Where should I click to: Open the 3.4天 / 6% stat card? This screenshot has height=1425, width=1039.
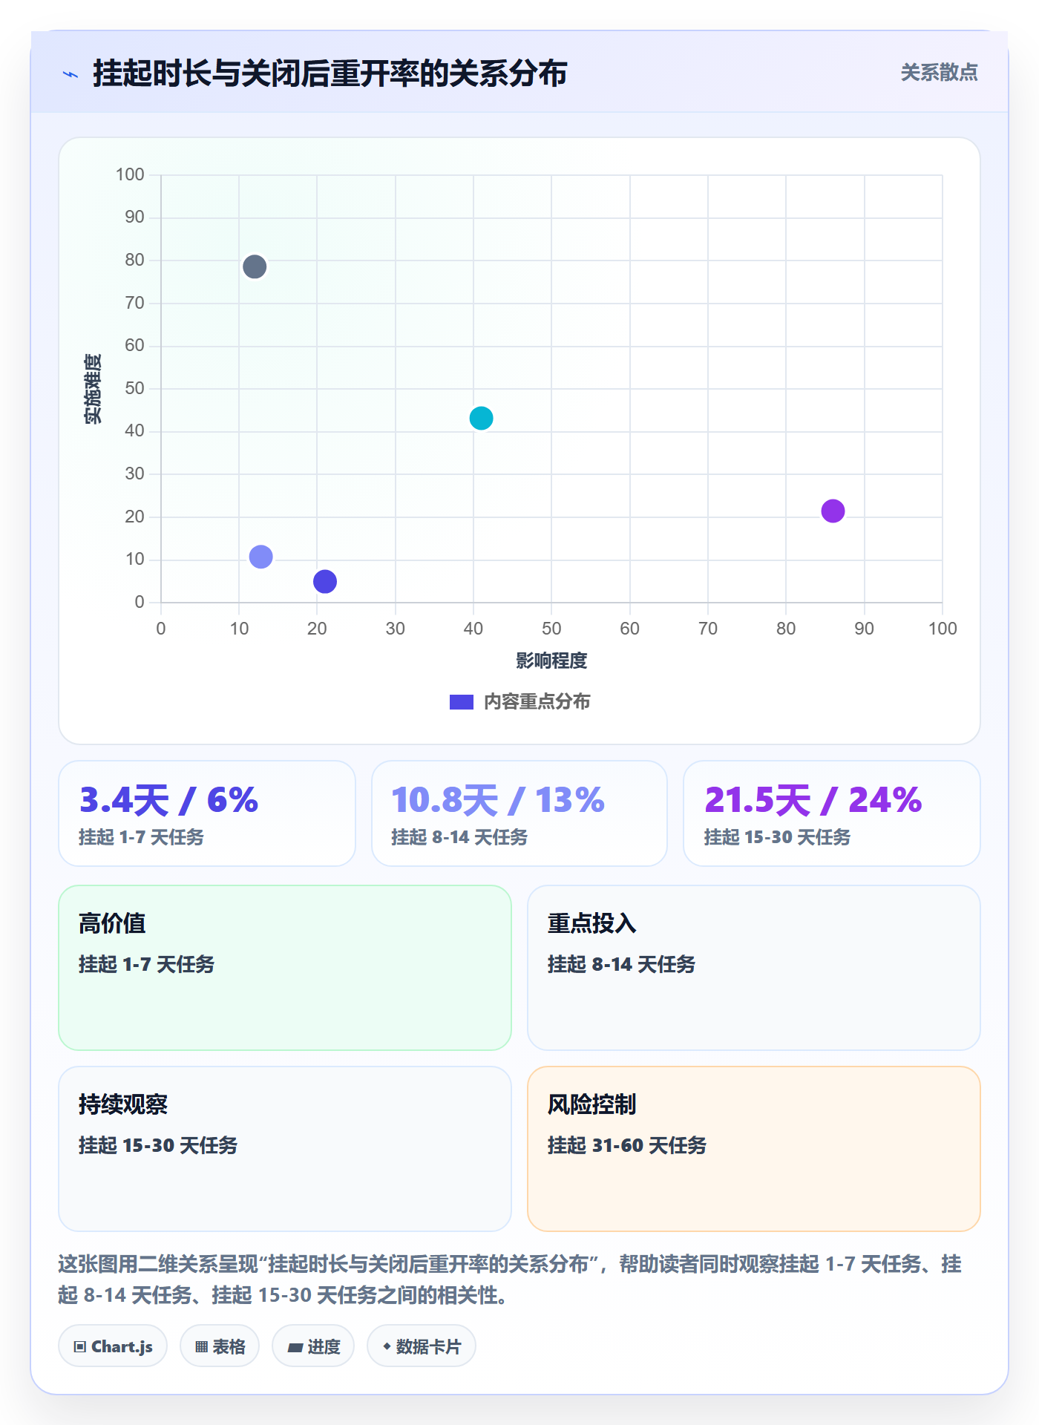click(207, 813)
